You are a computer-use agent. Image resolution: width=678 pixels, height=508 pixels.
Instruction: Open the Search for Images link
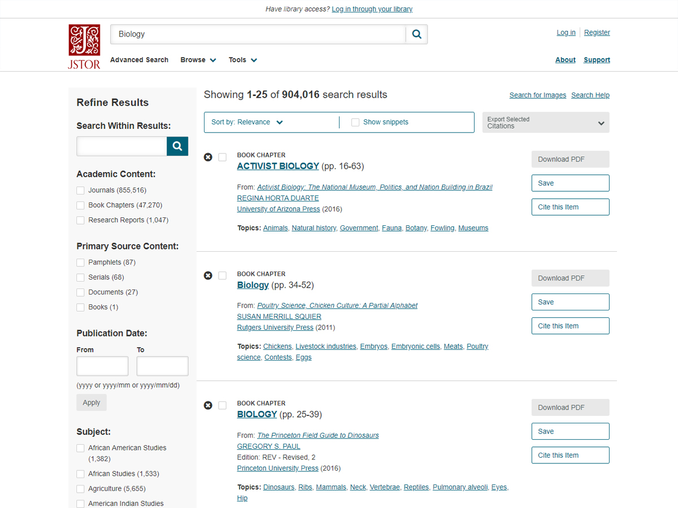click(537, 95)
